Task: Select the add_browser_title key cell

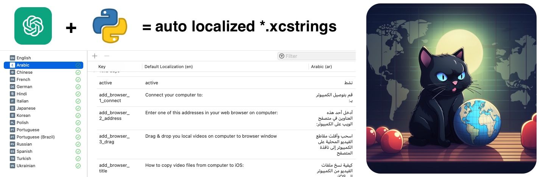Action: pyautogui.click(x=114, y=168)
